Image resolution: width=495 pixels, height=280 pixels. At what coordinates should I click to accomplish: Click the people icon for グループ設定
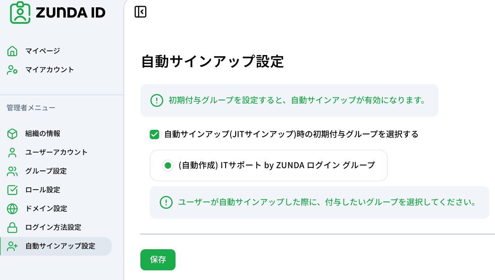pyautogui.click(x=13, y=171)
